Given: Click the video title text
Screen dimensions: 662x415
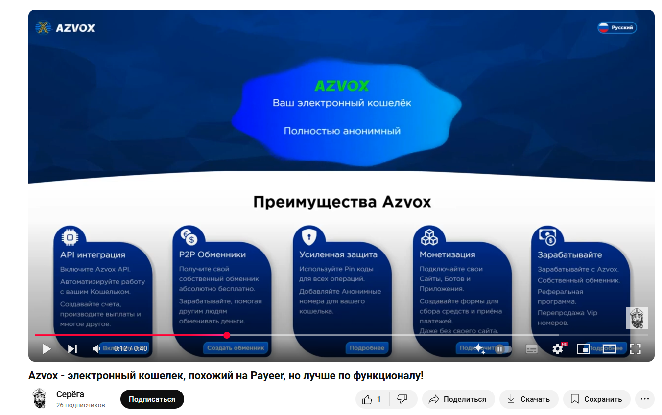Looking at the screenshot, I should pyautogui.click(x=226, y=376).
